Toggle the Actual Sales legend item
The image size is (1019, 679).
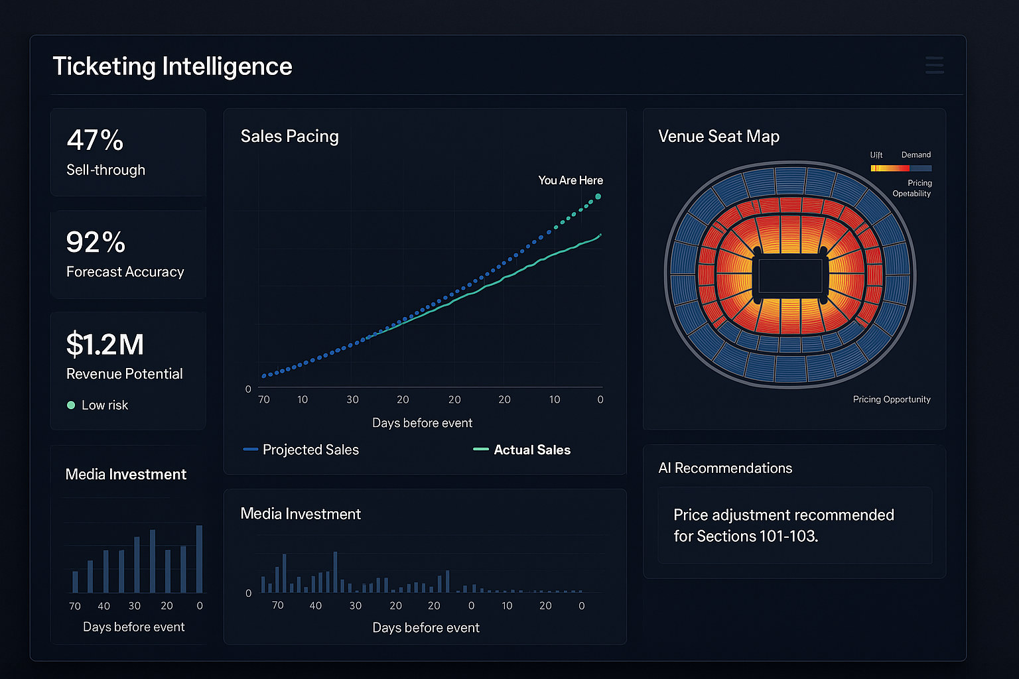(x=522, y=450)
